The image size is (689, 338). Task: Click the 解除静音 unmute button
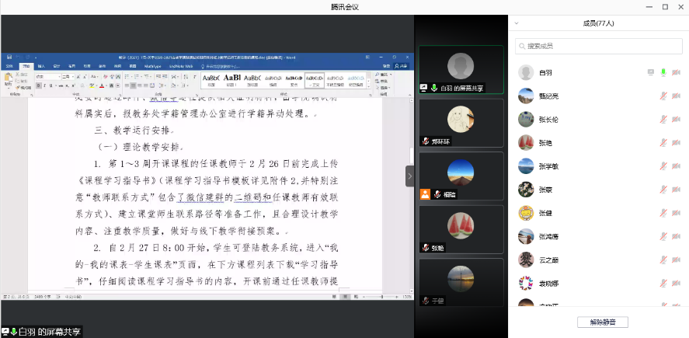(x=602, y=322)
